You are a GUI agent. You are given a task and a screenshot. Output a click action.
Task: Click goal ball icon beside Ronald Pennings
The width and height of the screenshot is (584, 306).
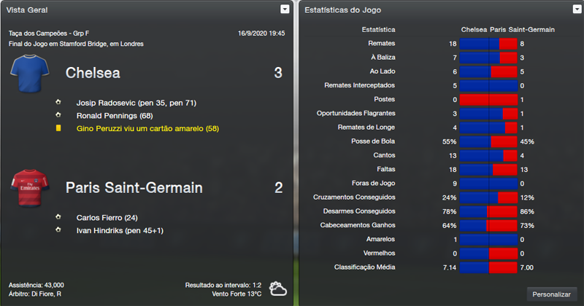[x=58, y=115]
